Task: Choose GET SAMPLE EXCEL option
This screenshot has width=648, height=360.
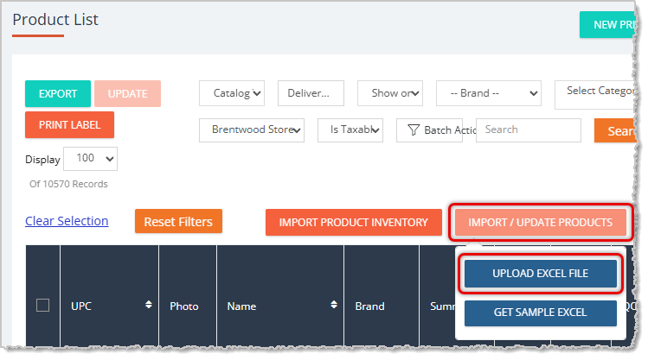Action: 541,313
